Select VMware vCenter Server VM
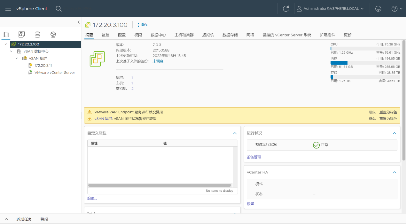Image resolution: width=406 pixels, height=224 pixels. click(55, 72)
